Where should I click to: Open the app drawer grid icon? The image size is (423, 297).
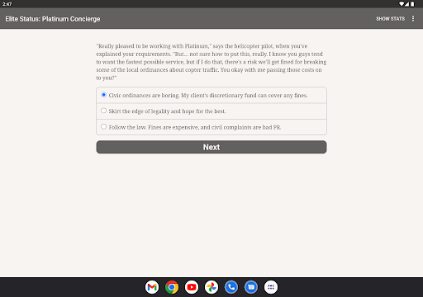(x=271, y=287)
